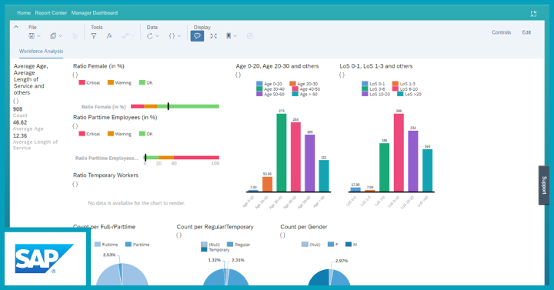This screenshot has width=554, height=290.
Task: Click 'No data is available' message text
Action: click(x=136, y=203)
